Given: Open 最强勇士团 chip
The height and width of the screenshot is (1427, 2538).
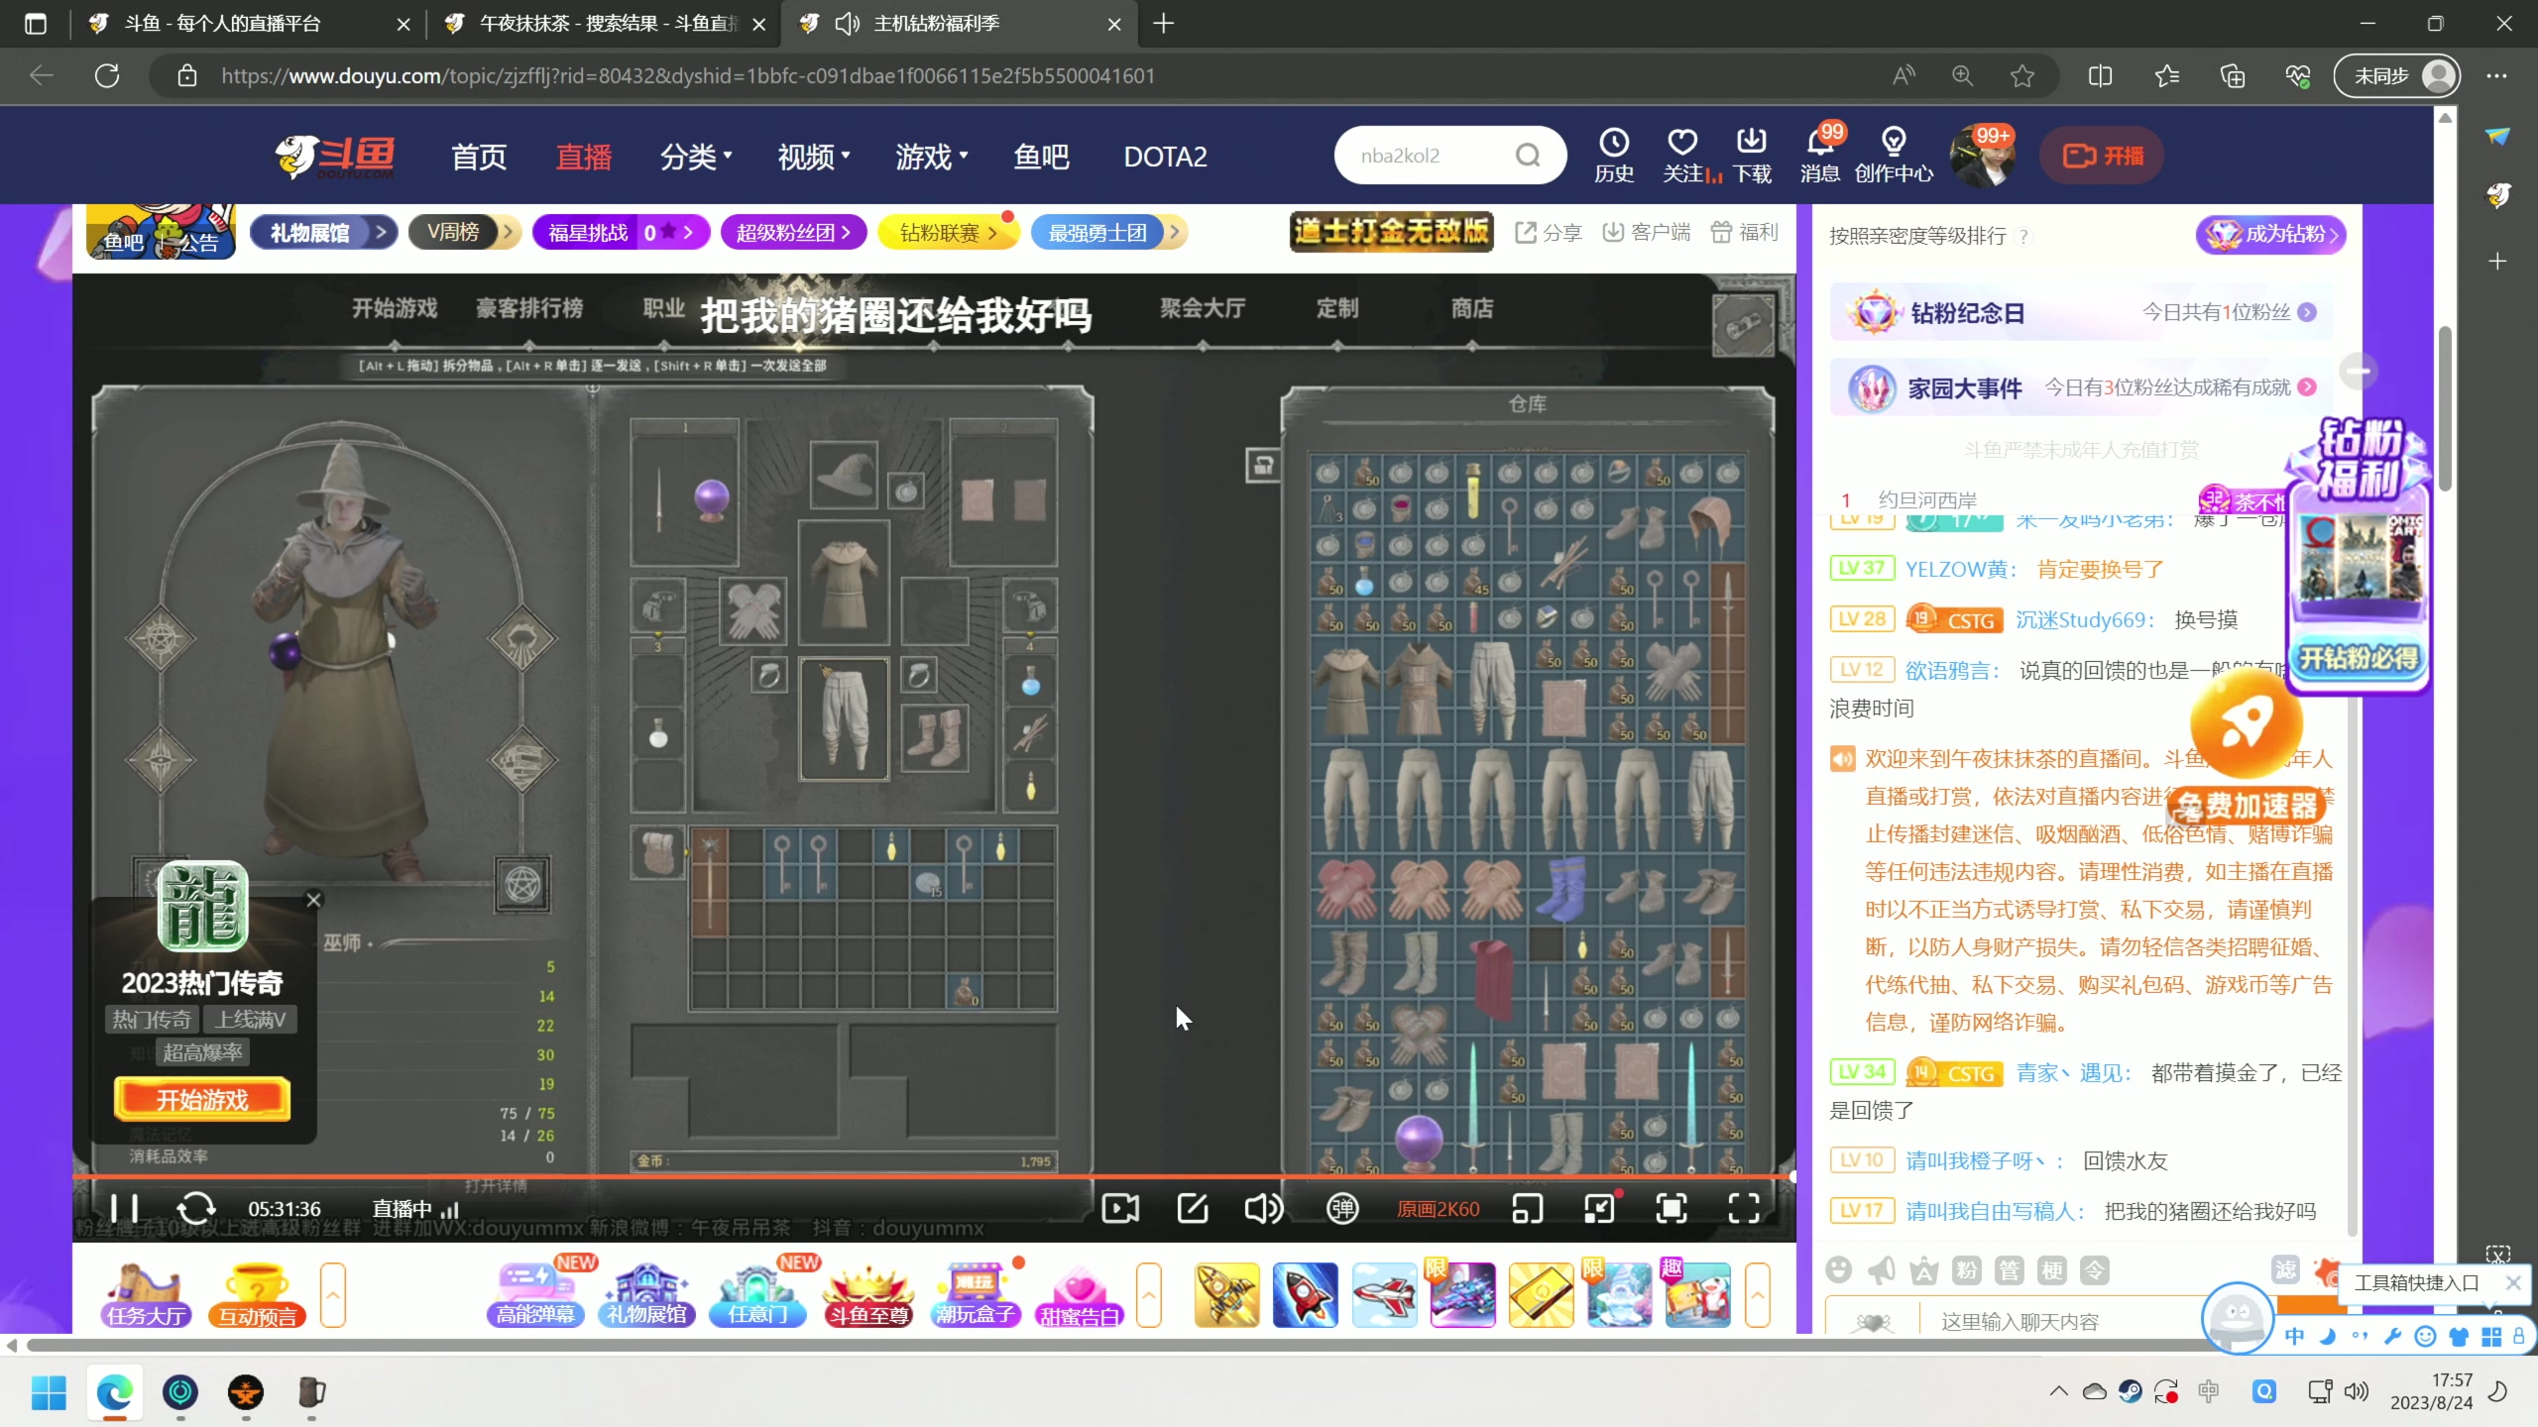Looking at the screenshot, I should pos(1108,233).
